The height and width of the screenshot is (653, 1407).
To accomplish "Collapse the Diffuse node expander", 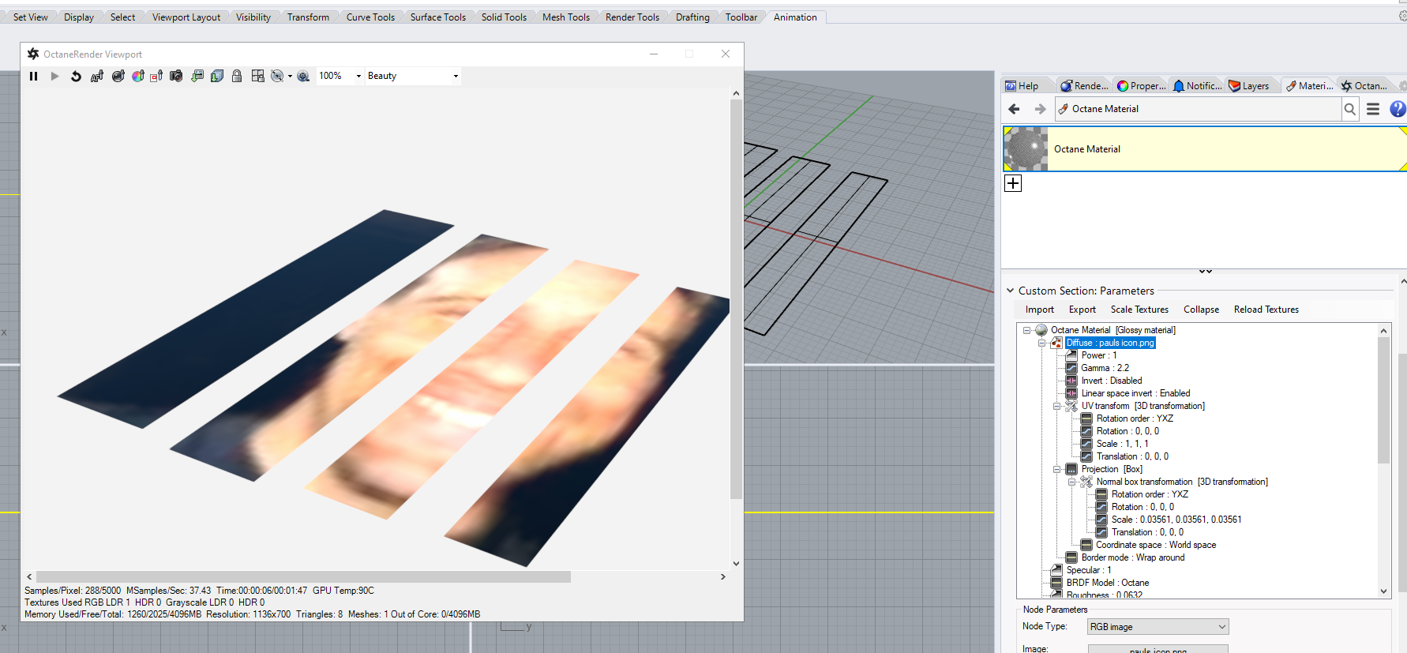I will 1041,343.
